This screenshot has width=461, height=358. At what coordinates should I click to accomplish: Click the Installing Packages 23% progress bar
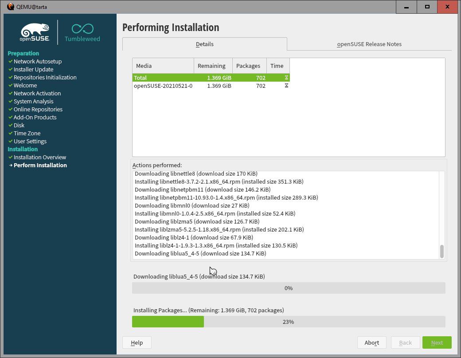tap(288, 322)
